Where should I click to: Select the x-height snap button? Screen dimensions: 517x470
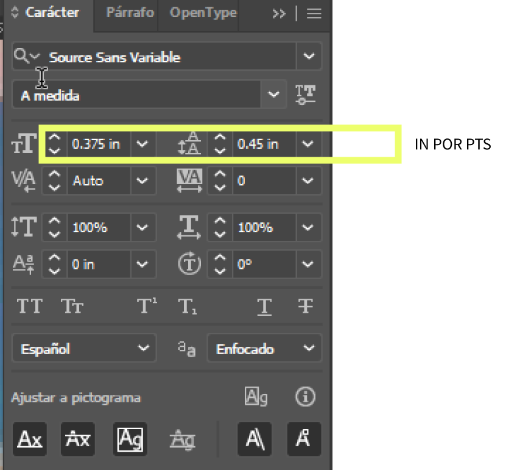pos(77,438)
